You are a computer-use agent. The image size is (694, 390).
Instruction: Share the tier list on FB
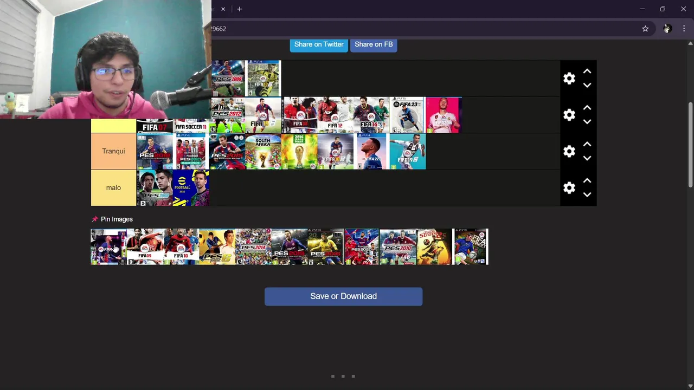pyautogui.click(x=374, y=44)
